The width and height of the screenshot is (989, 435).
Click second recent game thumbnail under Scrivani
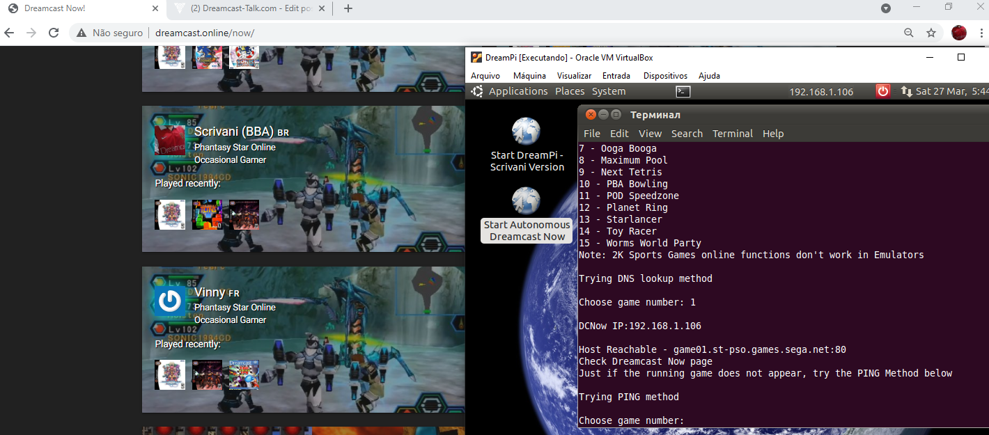[207, 215]
